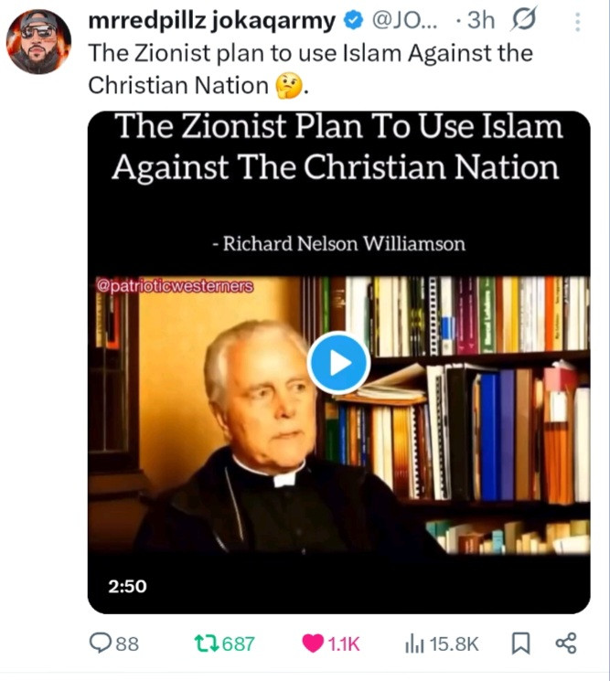
Task: Click the 3h timestamp
Action: [480, 20]
